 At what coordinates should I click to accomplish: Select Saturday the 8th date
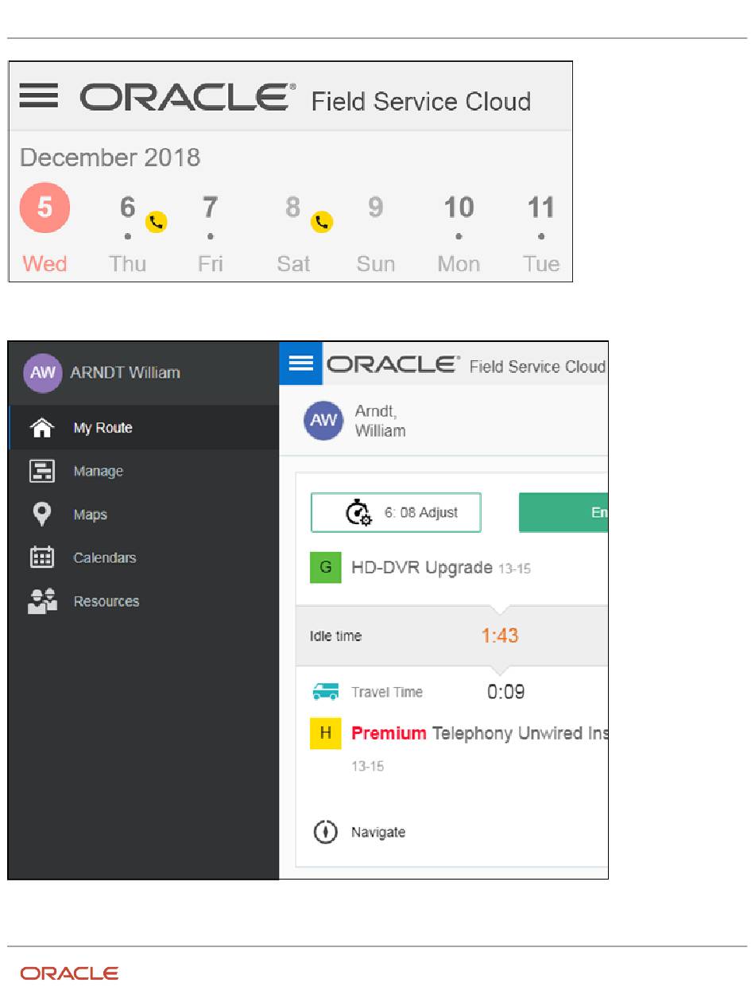pyautogui.click(x=293, y=208)
